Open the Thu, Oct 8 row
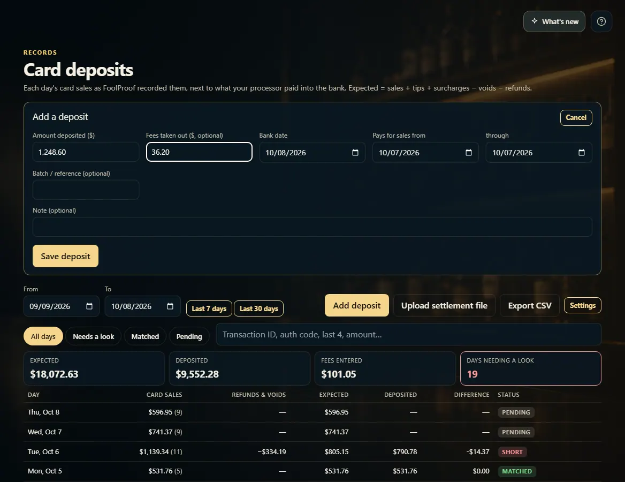This screenshot has width=625, height=482. (312, 412)
